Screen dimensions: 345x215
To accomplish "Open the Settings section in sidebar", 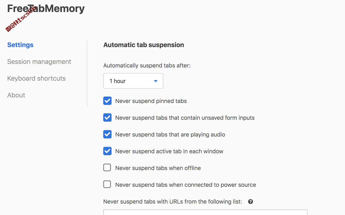I will tap(20, 45).
